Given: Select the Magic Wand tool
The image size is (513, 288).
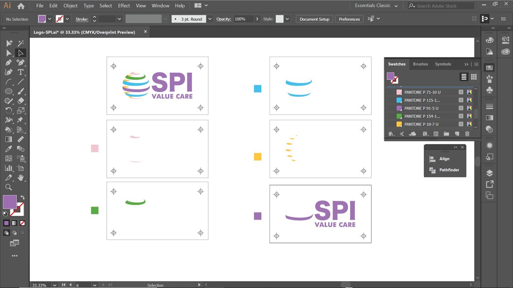Looking at the screenshot, I should (20, 43).
